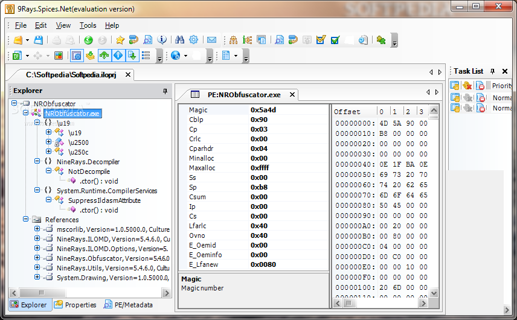This screenshot has width=517, height=320.
Task: Click the green puzzle piece plugin icon
Action: [x=381, y=40]
